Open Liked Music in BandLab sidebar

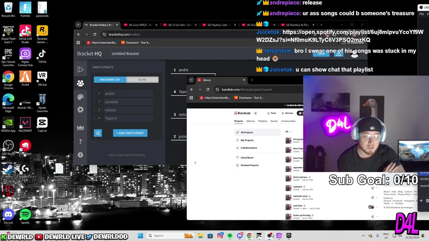pyautogui.click(x=257, y=158)
